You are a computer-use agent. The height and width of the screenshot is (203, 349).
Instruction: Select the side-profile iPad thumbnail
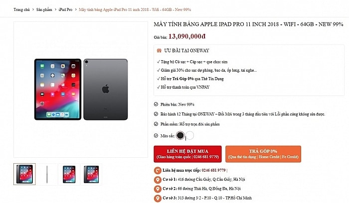click(47, 174)
